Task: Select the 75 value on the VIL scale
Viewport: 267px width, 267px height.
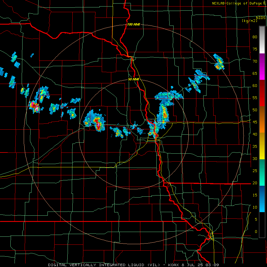Action: pyautogui.click(x=255, y=49)
